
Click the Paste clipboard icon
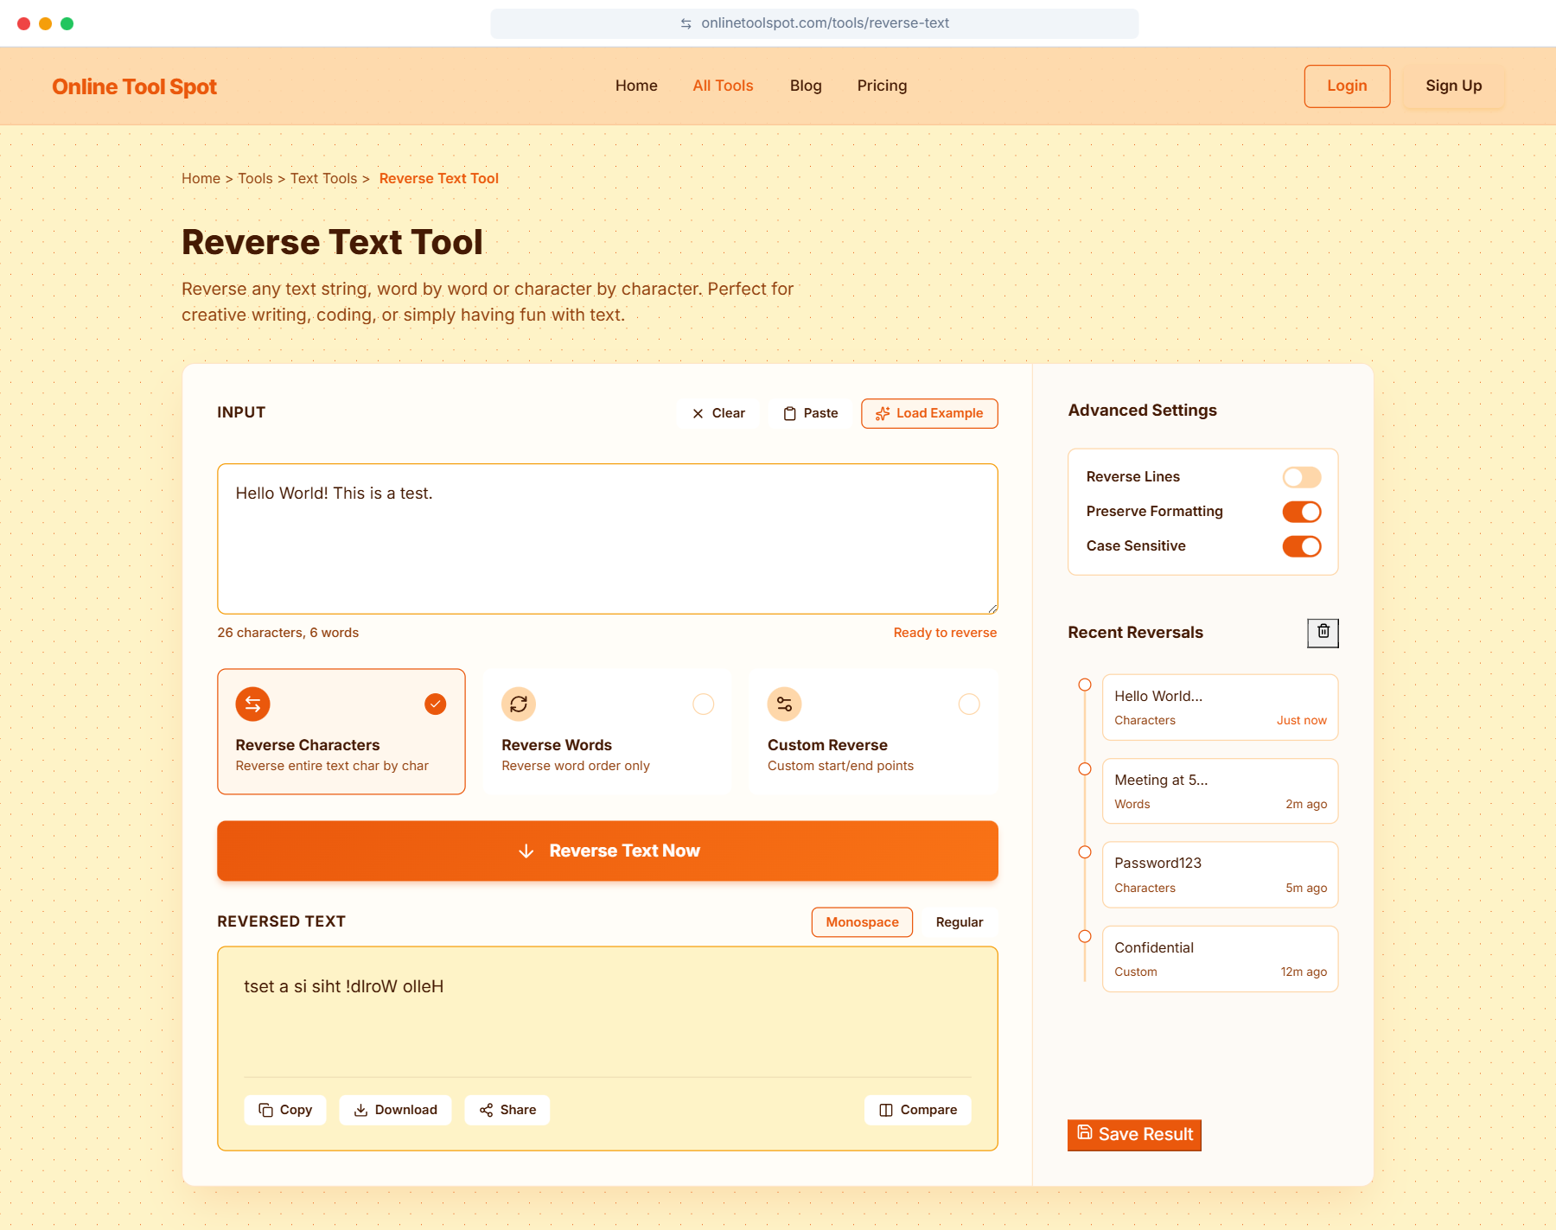click(789, 413)
